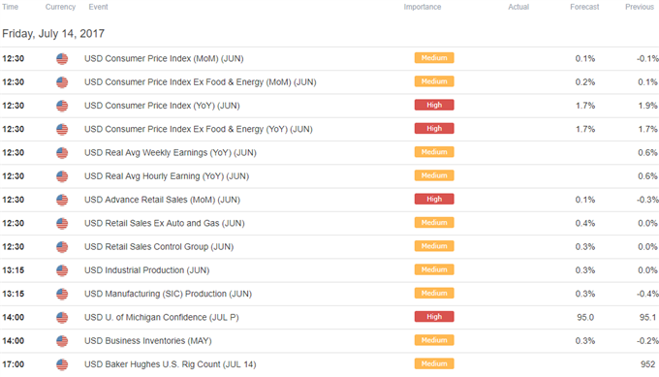The image size is (659, 377).
Task: Click the US flag beside Consumer Price Index (MoM)
Action: [62, 59]
